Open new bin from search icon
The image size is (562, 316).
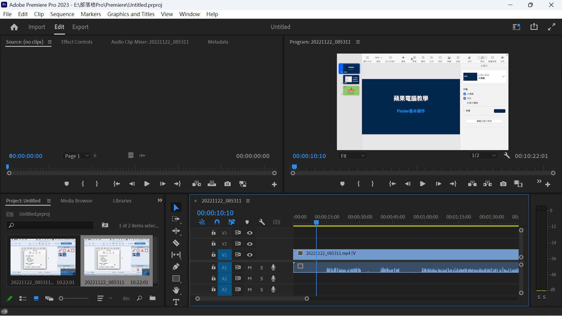pyautogui.click(x=105, y=225)
